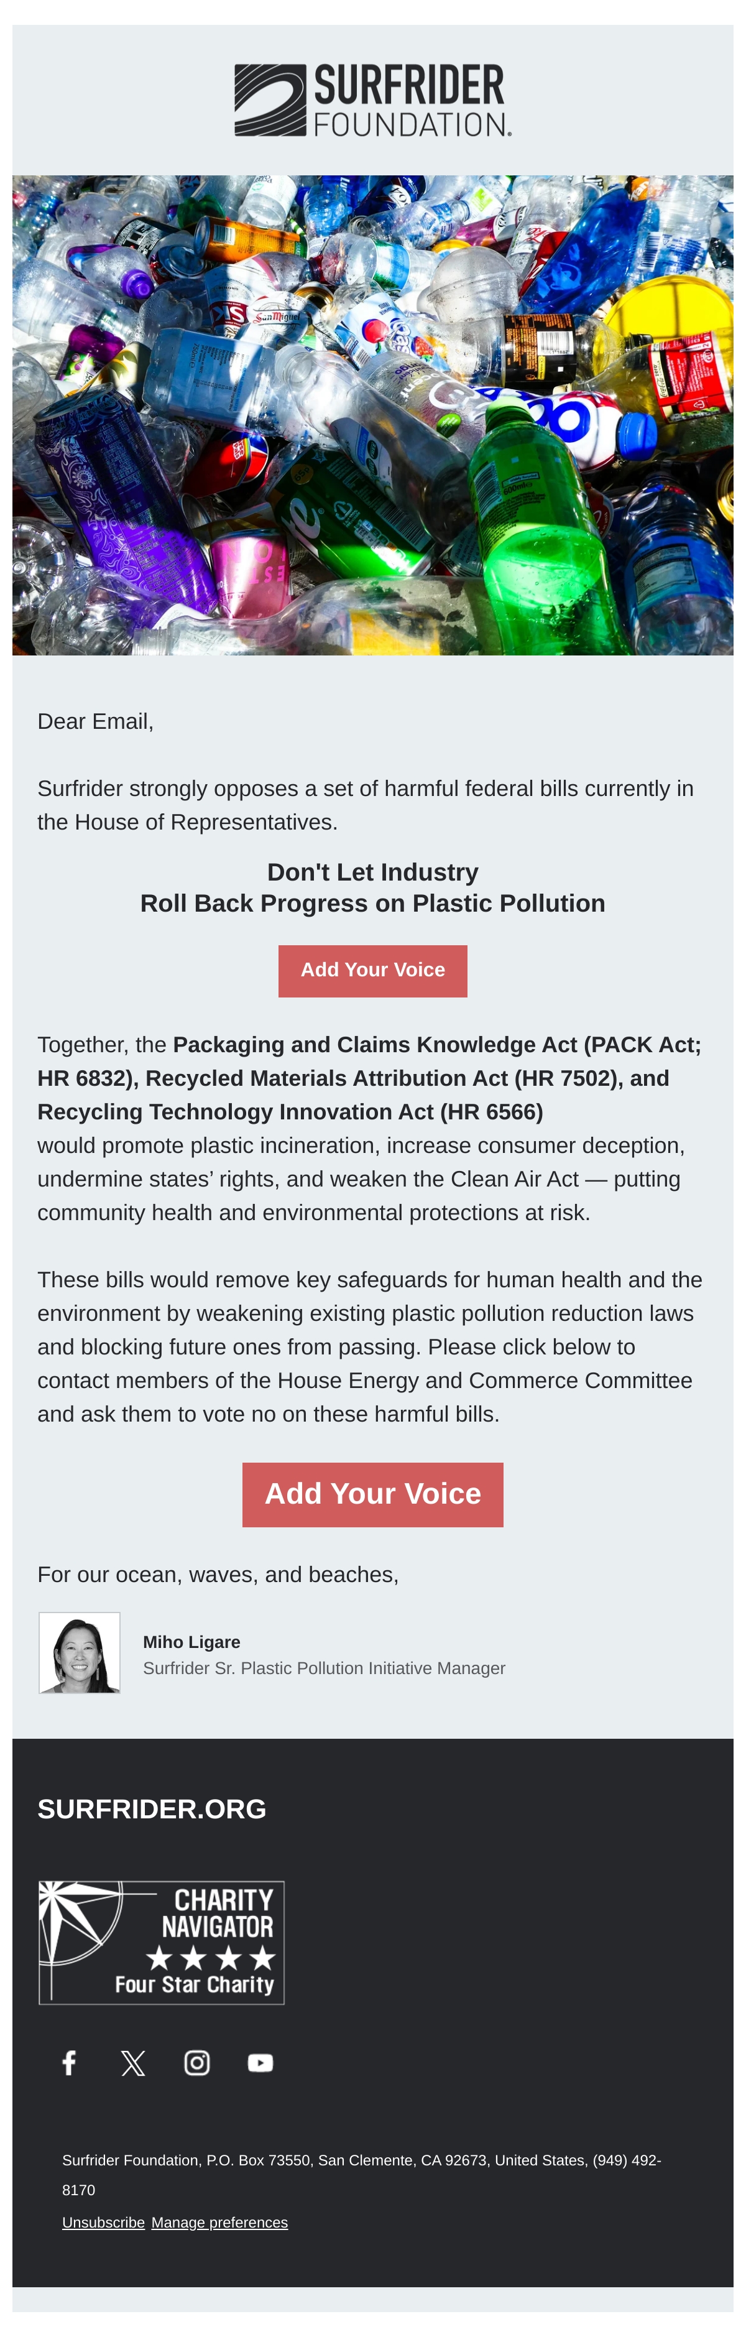
Task: Click the Unsubscribe link
Action: (x=103, y=2222)
